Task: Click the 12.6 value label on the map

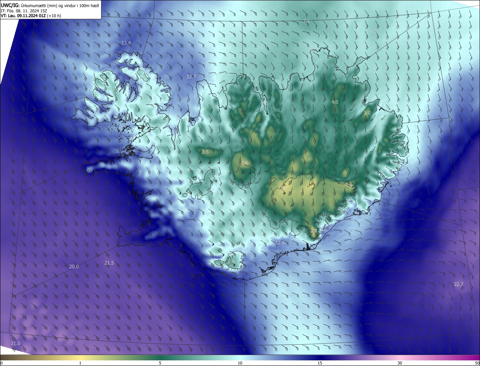Action: 280,243
